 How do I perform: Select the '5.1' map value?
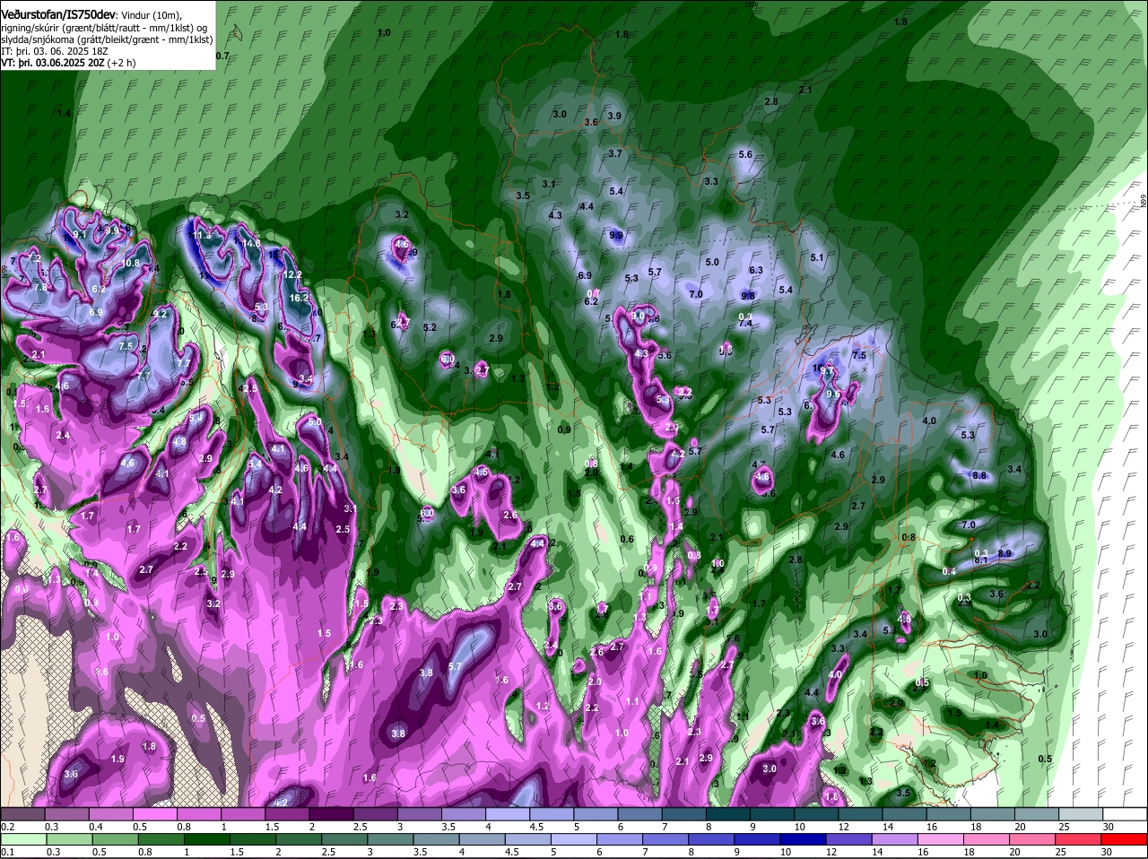[816, 257]
